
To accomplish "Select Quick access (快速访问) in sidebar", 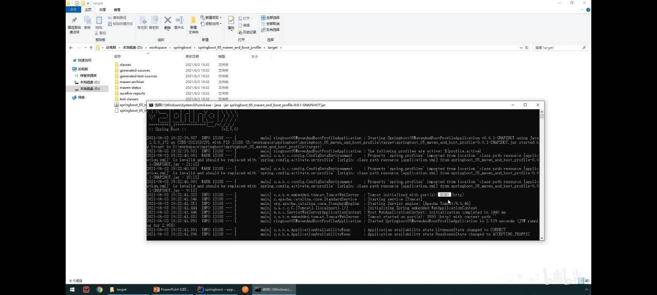I will [x=82, y=60].
